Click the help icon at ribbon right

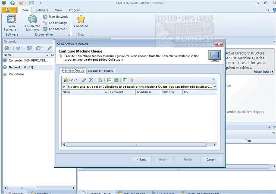274,10
